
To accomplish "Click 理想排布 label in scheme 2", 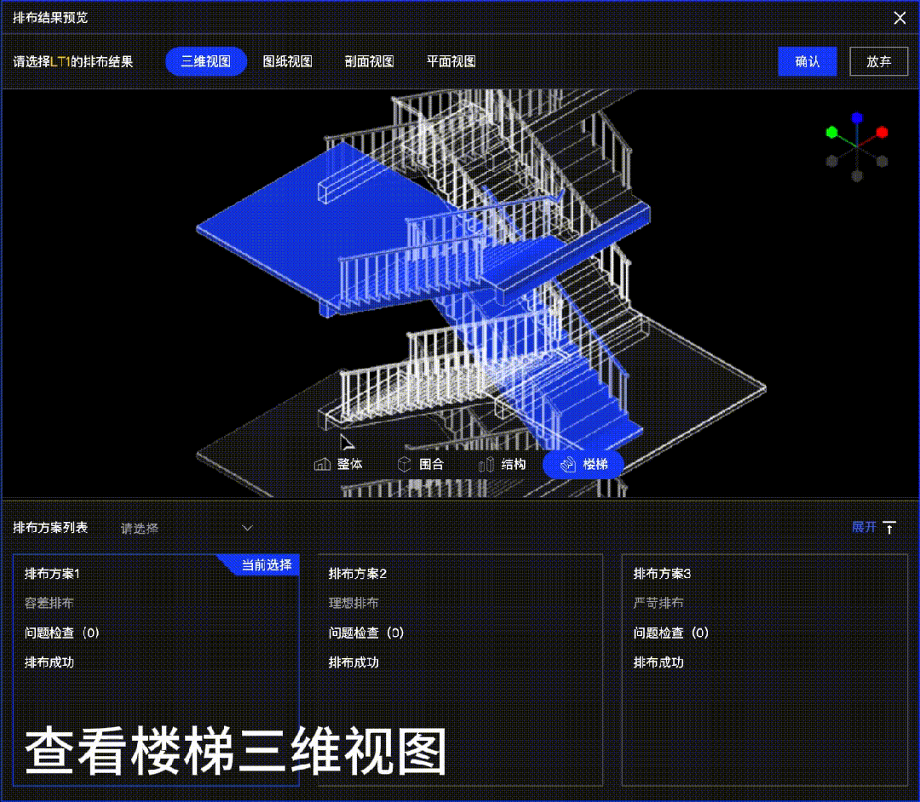I will [x=354, y=603].
